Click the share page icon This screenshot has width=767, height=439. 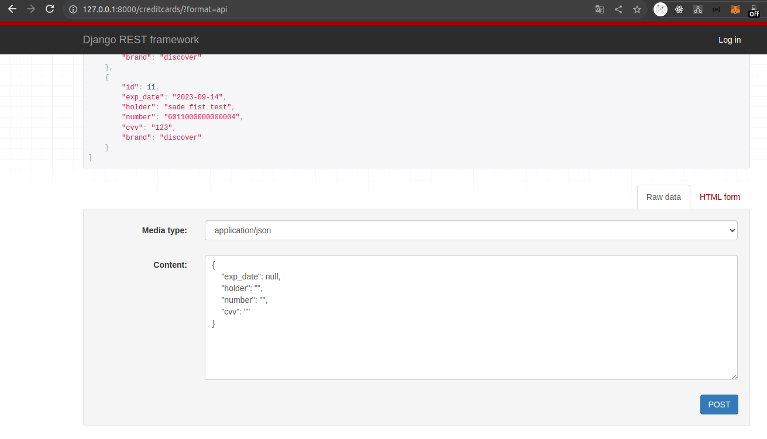tap(618, 9)
